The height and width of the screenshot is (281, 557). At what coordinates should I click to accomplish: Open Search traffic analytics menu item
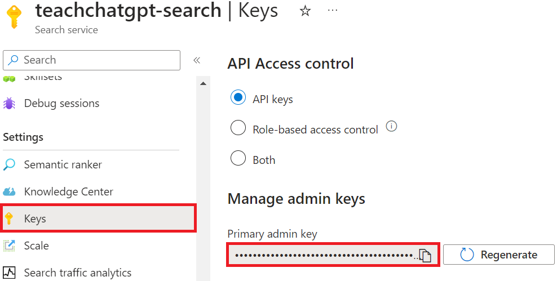point(77,273)
